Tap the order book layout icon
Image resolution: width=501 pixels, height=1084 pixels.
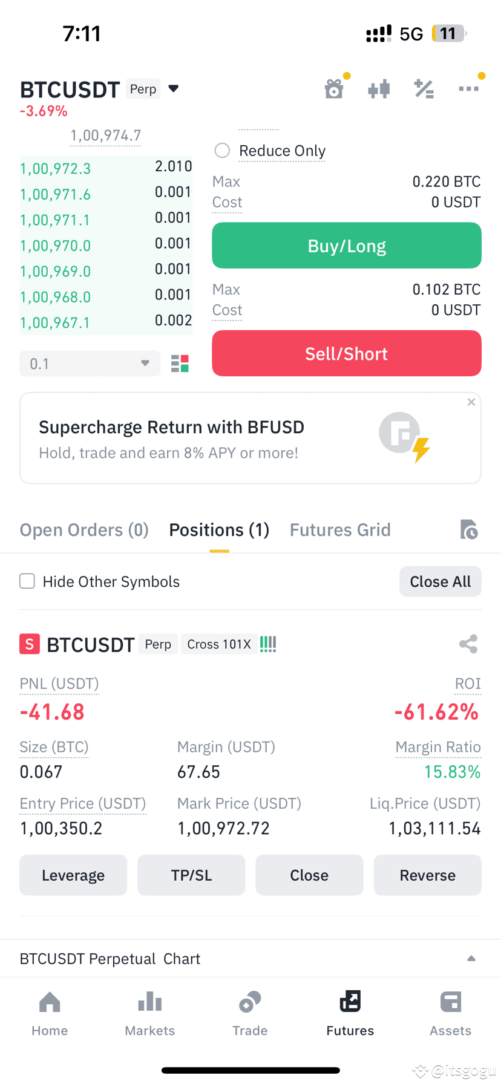[180, 364]
